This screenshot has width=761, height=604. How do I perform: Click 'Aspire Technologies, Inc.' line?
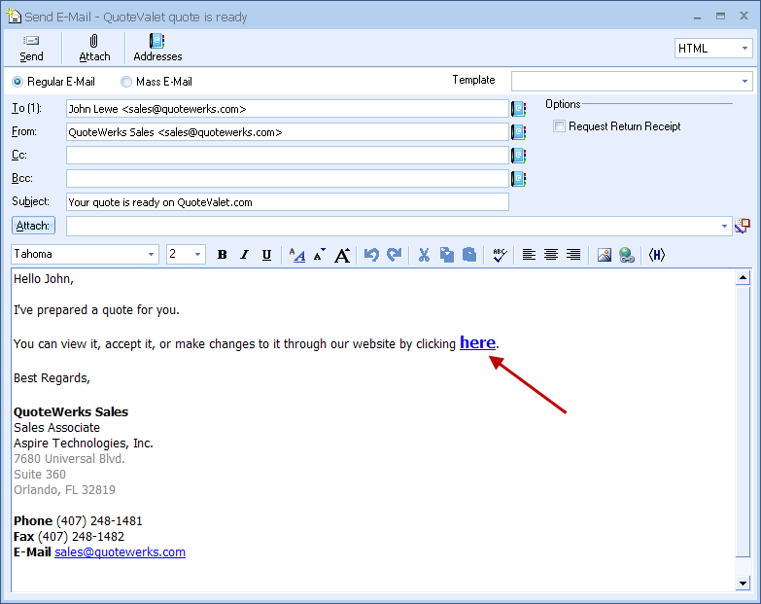(x=84, y=444)
